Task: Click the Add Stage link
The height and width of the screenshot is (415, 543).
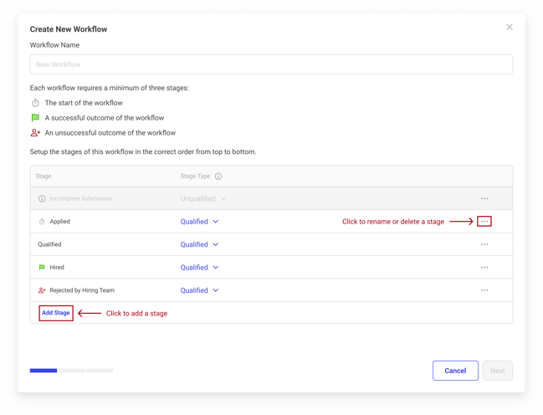Action: [56, 313]
